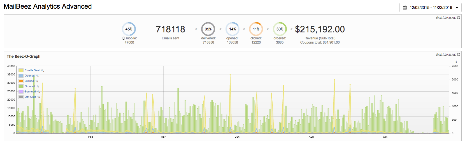Toggle the Bounced legend label
This screenshot has width=465, height=143.
point(30,92)
